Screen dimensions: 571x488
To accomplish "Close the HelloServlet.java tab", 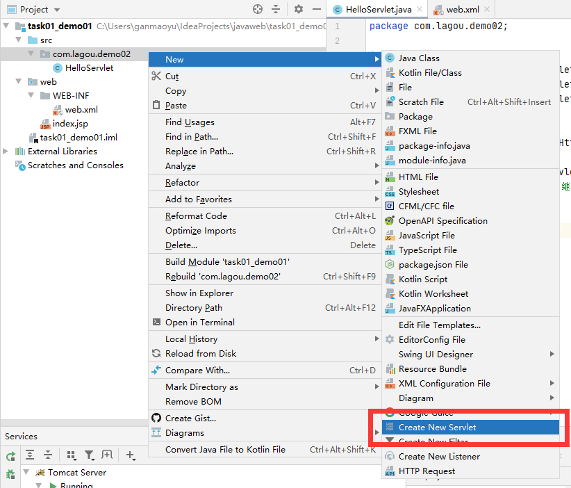I will click(x=420, y=10).
